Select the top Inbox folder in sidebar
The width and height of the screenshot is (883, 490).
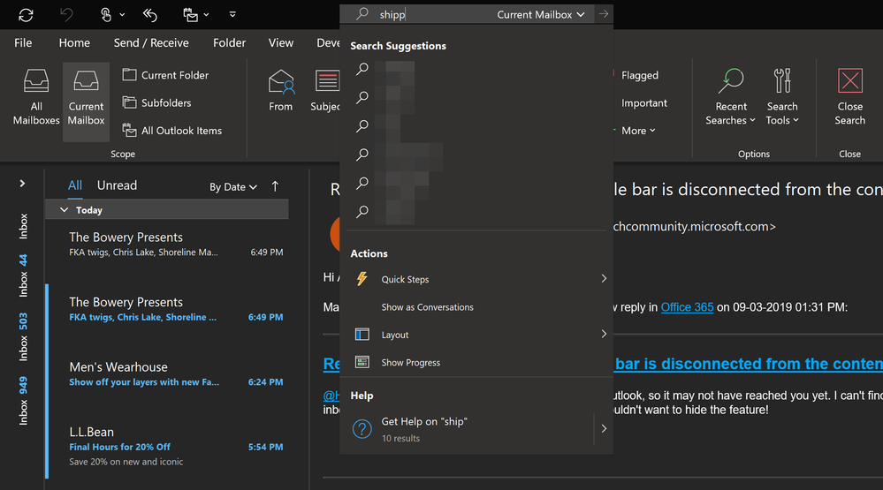pyautogui.click(x=23, y=226)
